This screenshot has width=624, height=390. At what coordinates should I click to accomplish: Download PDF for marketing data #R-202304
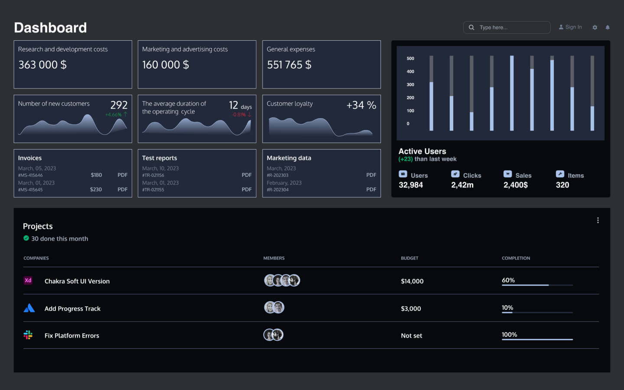[371, 189]
